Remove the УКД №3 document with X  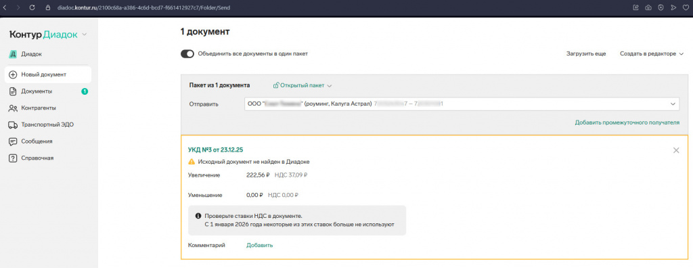click(x=676, y=150)
